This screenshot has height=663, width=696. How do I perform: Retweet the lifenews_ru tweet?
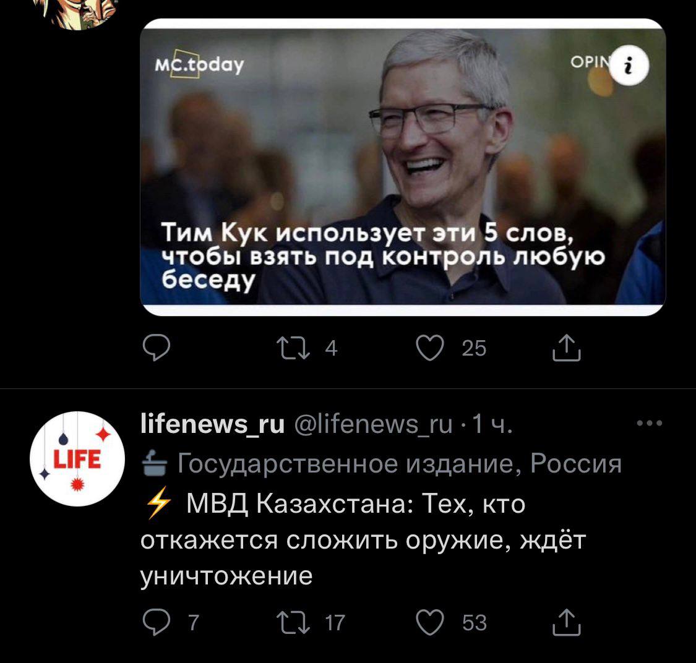coord(293,623)
